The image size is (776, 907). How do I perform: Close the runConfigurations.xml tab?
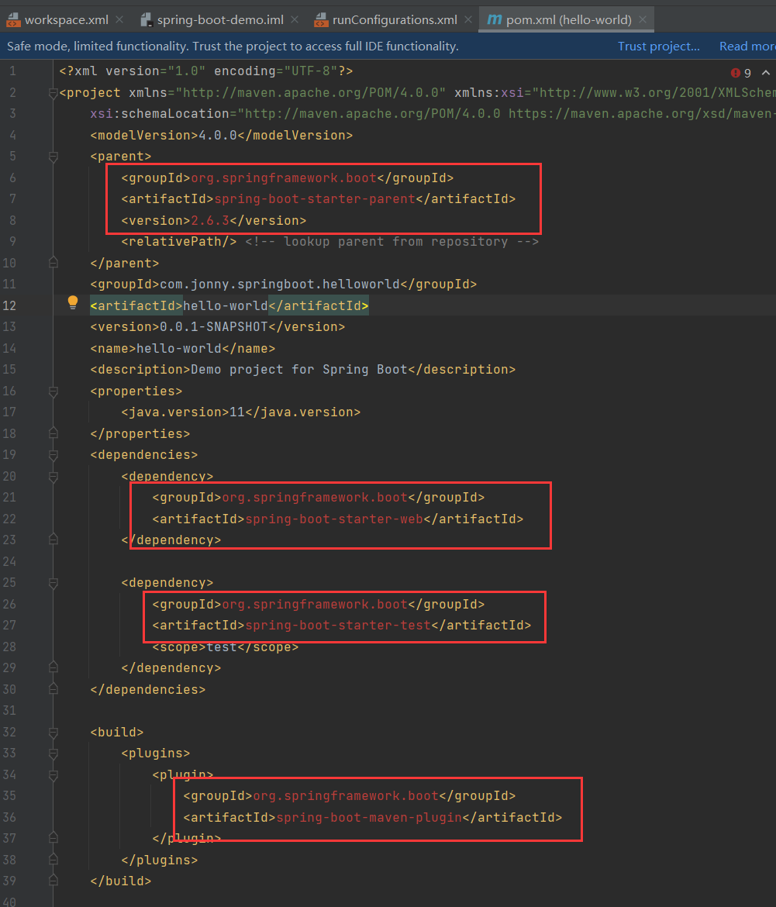[467, 19]
